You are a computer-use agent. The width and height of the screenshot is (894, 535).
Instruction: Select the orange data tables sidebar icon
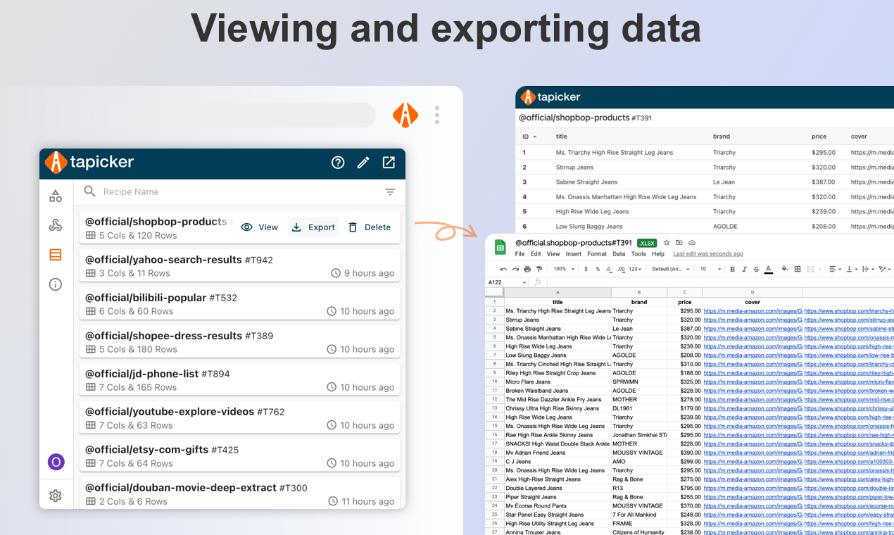click(x=56, y=255)
